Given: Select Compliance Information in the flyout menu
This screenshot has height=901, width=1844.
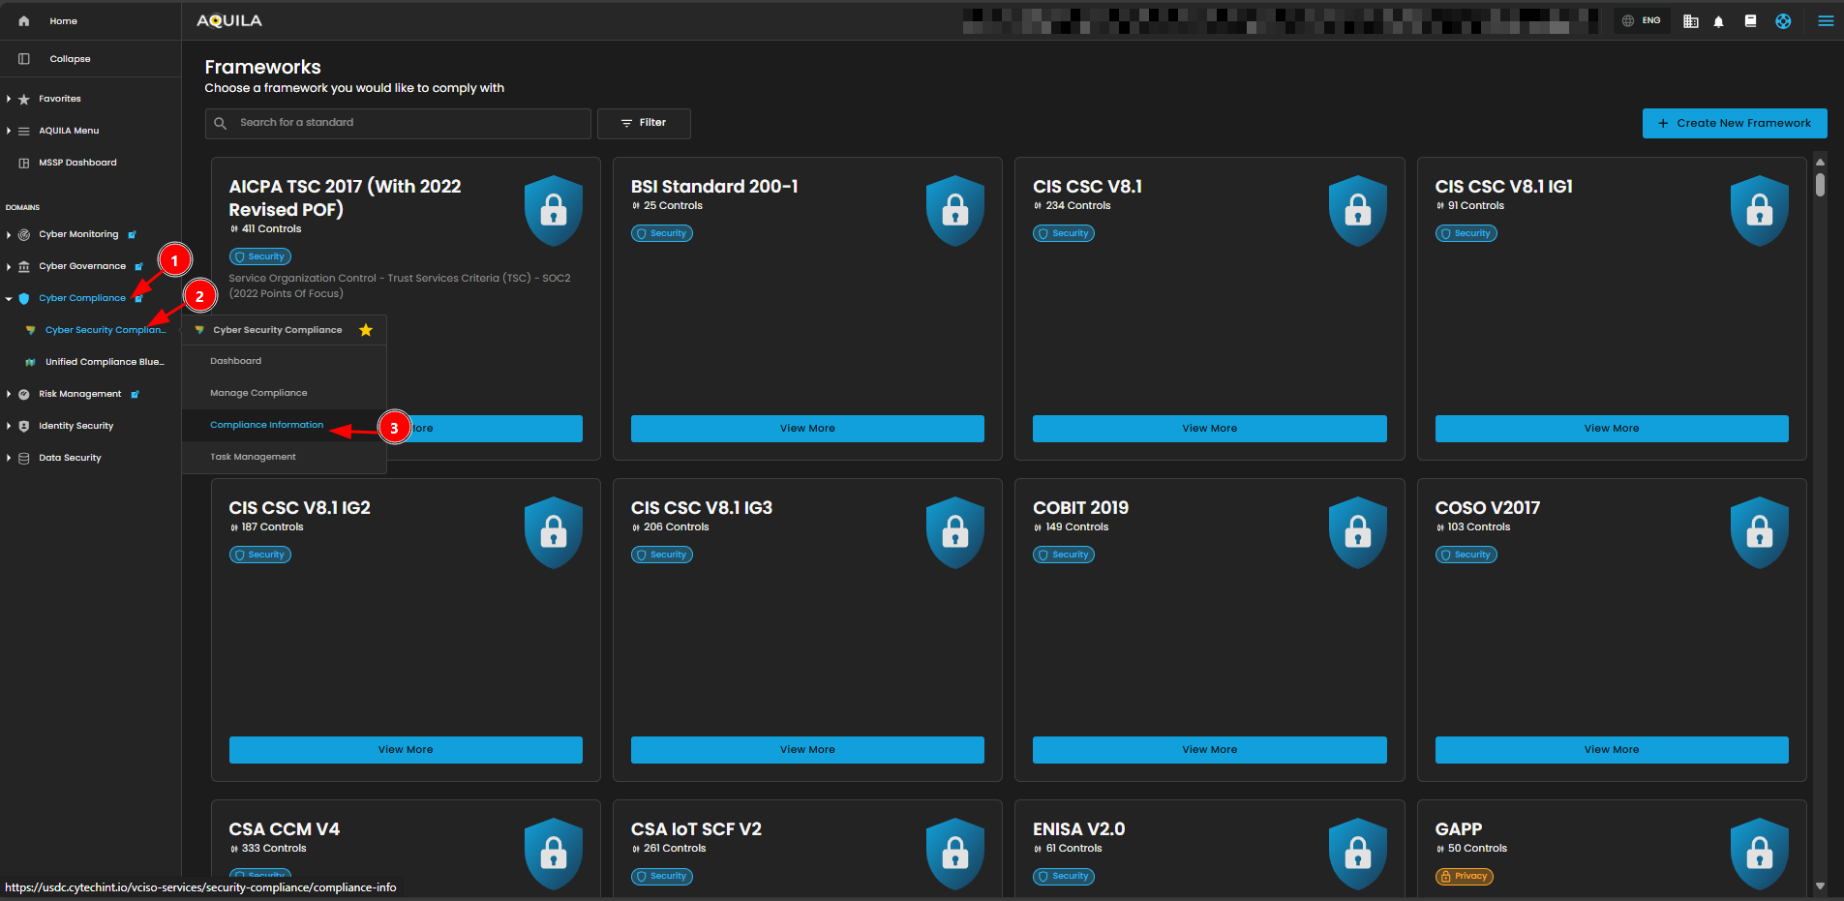Looking at the screenshot, I should [x=266, y=425].
